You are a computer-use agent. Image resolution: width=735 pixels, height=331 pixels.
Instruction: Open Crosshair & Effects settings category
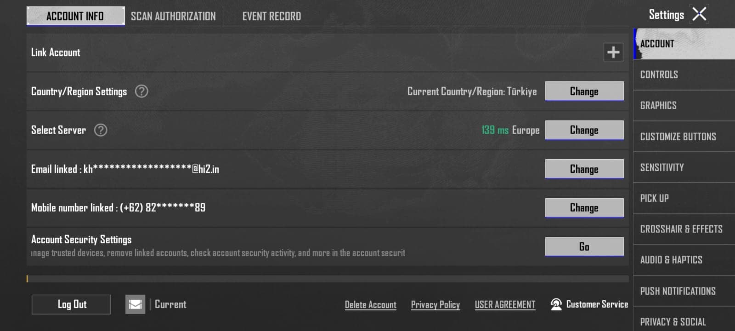point(684,229)
